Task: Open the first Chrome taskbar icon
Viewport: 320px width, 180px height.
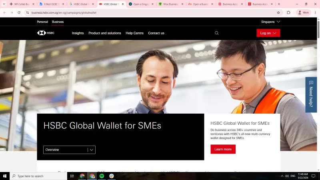Action: (x=82, y=176)
